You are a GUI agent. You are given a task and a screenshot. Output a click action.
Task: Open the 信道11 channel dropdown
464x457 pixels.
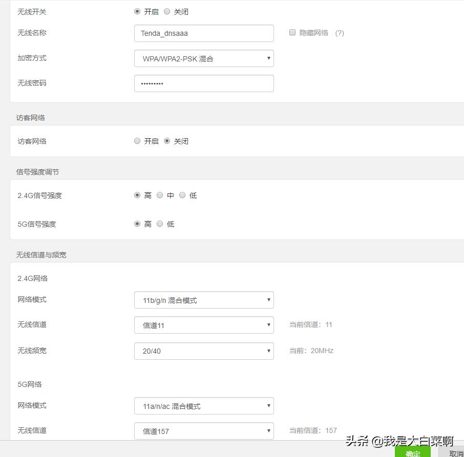click(x=204, y=325)
